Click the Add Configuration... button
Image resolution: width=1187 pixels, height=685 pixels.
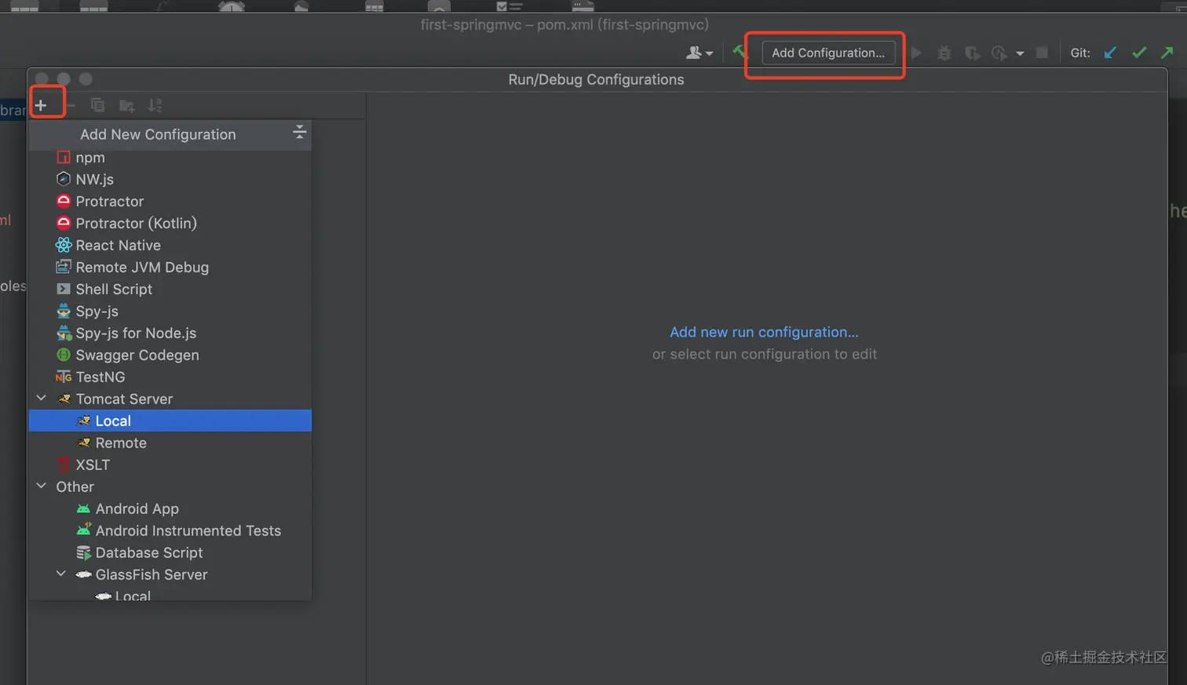point(828,53)
